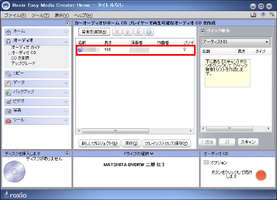Collapse the オーディオ section chevron
The height and width of the screenshot is (200, 277).
[x=66, y=42]
